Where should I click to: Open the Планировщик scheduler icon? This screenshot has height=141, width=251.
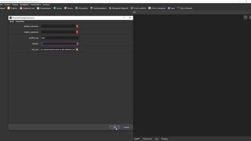click(x=38, y=8)
